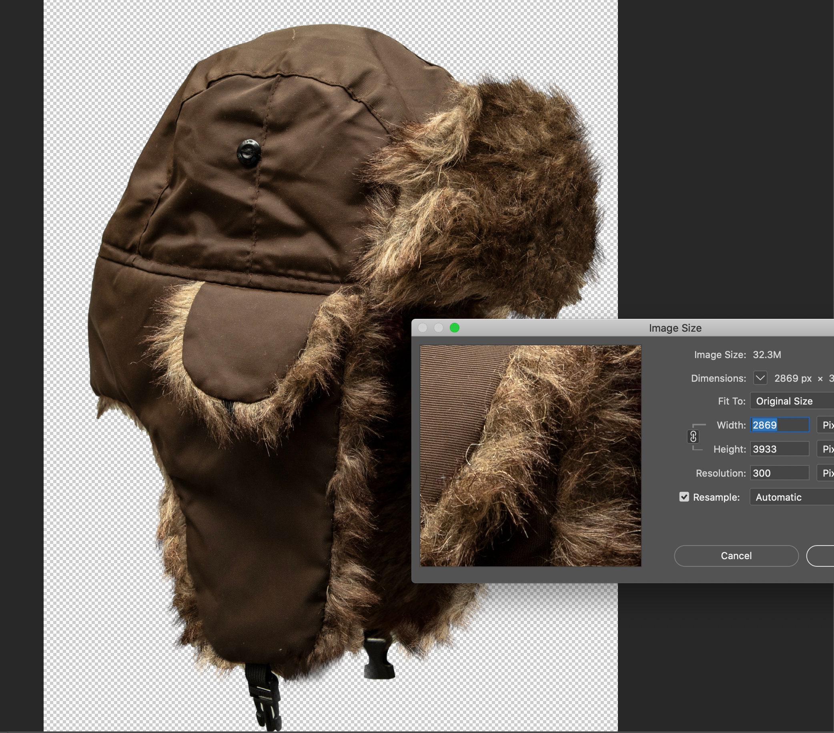Open the Resample Automatic method dropdown
Screen dimensions: 834x733
(792, 497)
